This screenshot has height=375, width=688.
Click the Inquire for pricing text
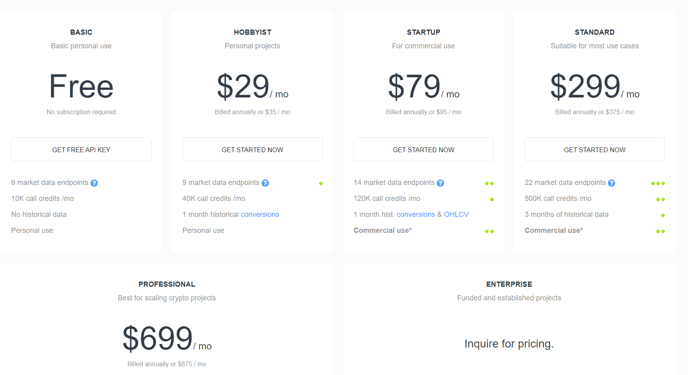pyautogui.click(x=509, y=343)
